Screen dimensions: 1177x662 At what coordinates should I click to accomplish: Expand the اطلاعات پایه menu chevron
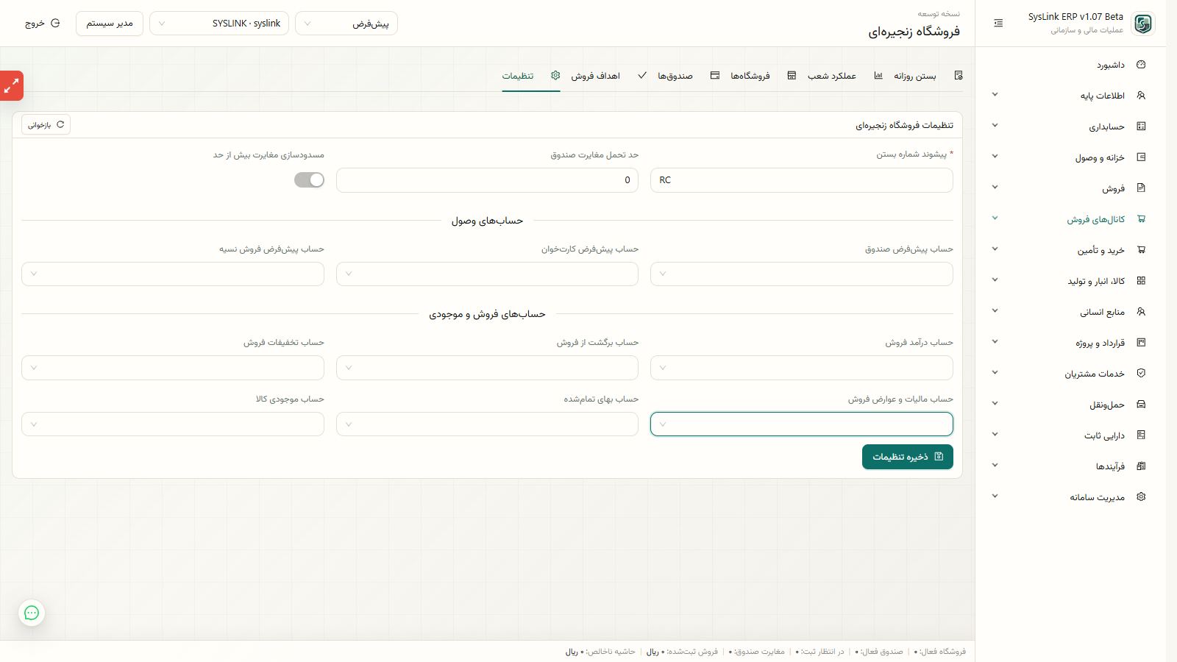click(x=995, y=95)
